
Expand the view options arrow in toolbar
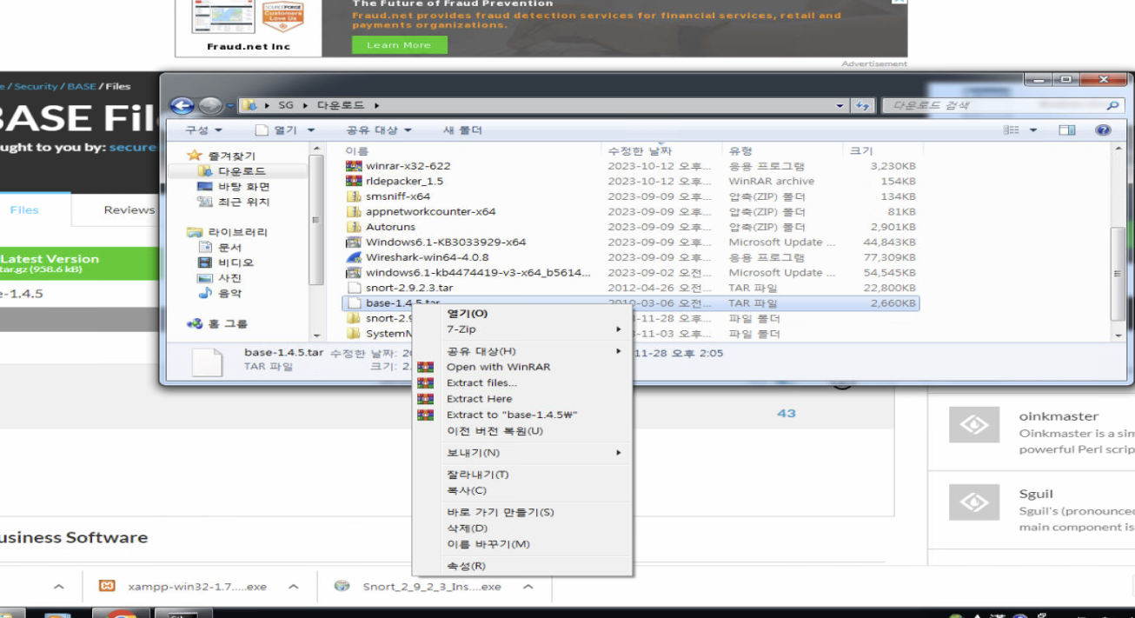[x=1033, y=130]
